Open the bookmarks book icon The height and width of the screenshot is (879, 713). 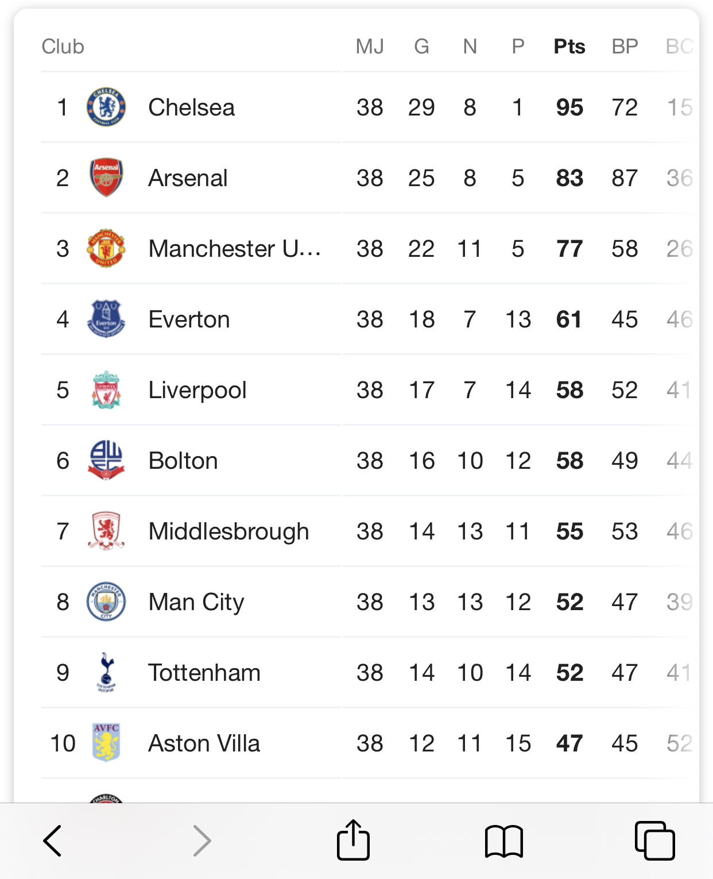point(503,841)
